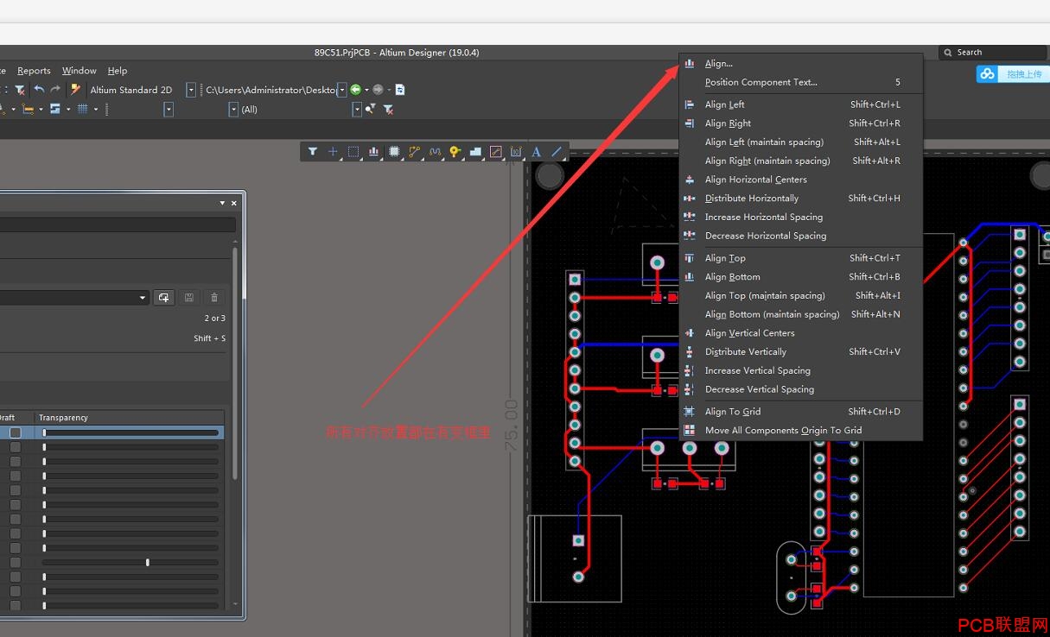Choose Increase Horizontal Spacing
This screenshot has height=637, width=1050.
801,218
